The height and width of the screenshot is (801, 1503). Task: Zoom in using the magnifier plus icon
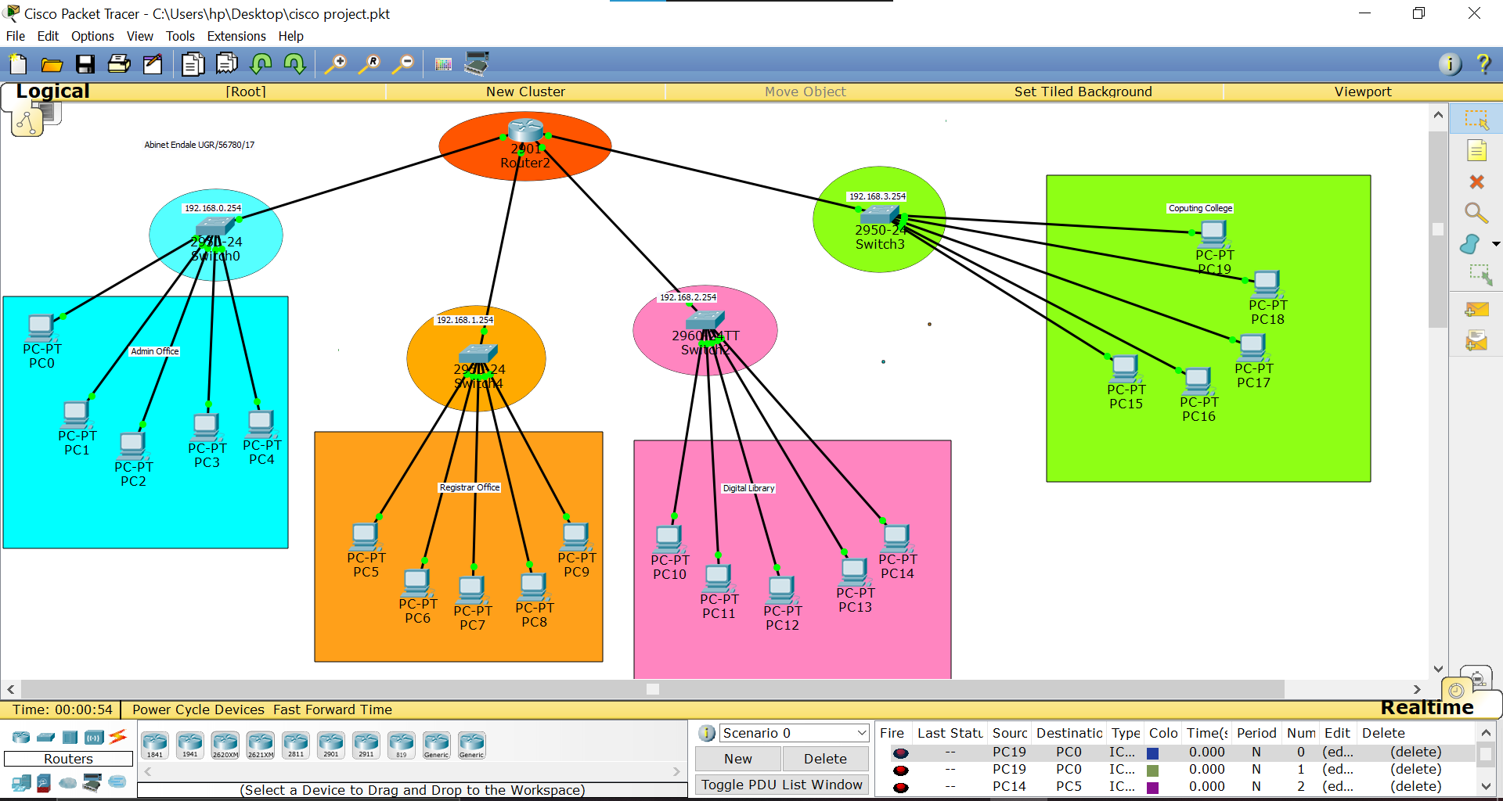coord(336,64)
